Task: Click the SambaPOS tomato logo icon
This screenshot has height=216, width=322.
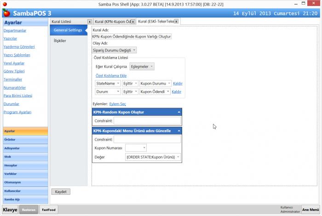Action: (x=5, y=13)
